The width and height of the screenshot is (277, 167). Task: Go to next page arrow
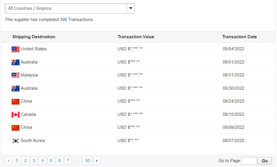[x=97, y=161]
